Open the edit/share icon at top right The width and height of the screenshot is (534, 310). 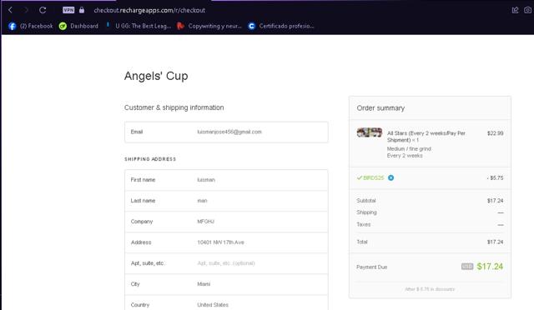(515, 10)
